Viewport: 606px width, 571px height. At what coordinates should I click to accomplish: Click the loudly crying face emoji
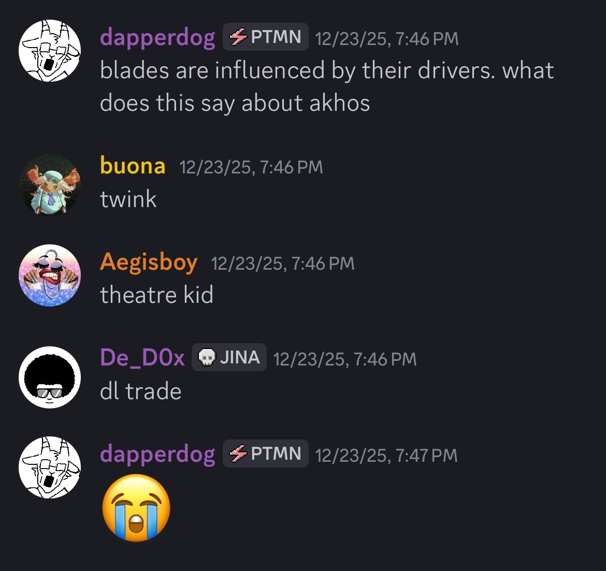point(136,508)
